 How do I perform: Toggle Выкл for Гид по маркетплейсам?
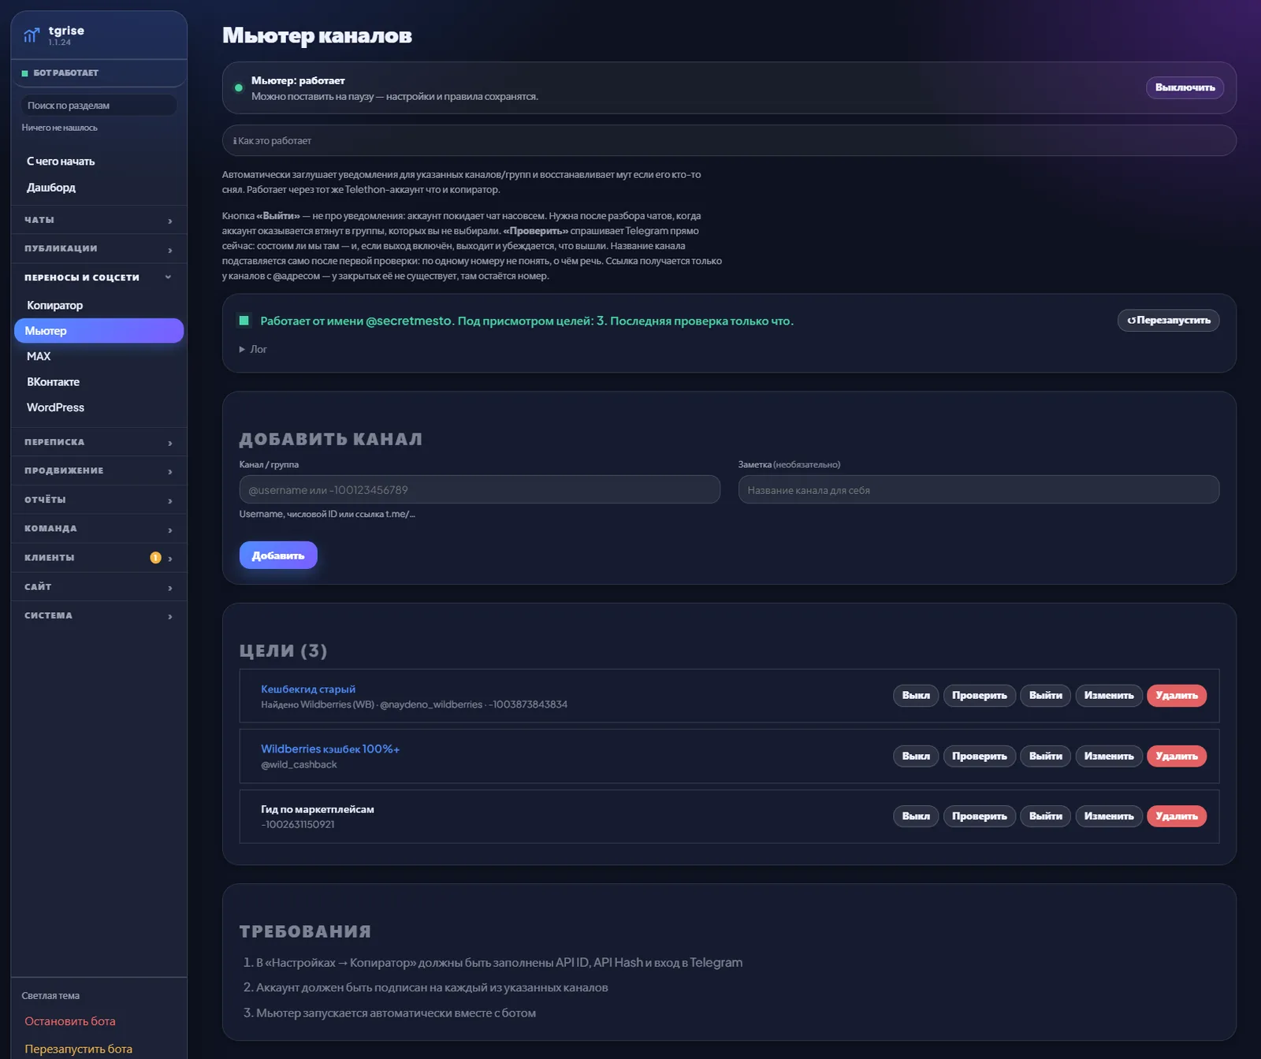click(x=916, y=816)
